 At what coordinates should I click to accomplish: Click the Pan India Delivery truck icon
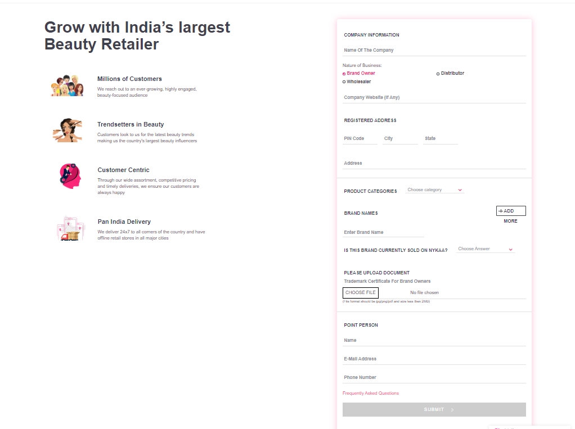coord(70,229)
